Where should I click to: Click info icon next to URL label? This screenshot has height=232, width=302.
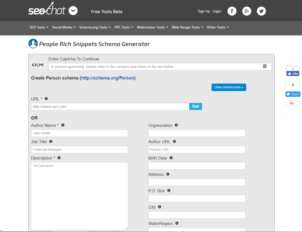[x=46, y=99]
